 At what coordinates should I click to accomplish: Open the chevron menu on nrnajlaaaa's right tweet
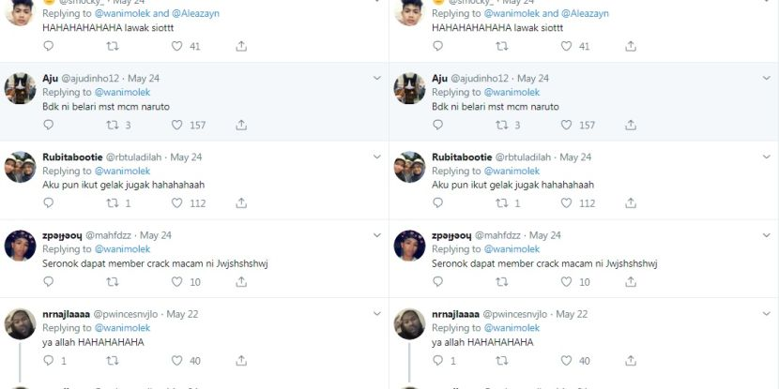tap(766, 314)
